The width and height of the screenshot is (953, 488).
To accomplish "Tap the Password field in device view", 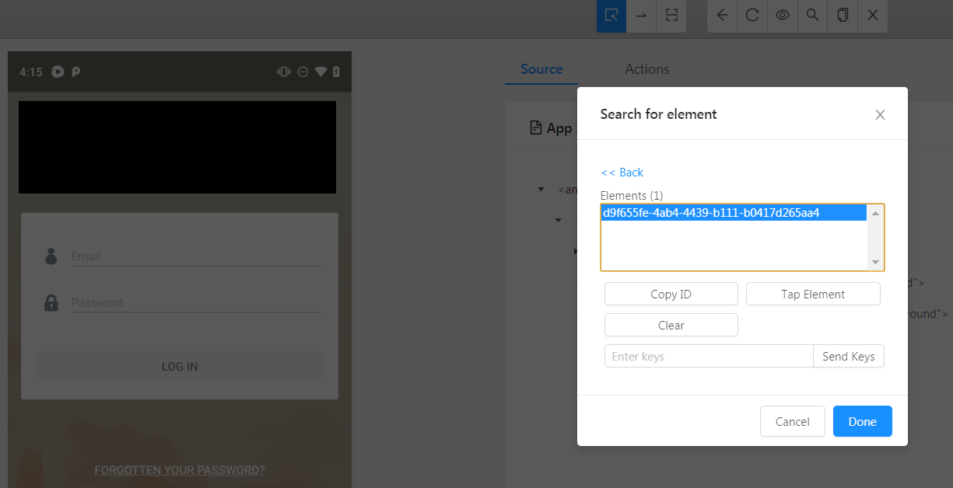I will [196, 303].
